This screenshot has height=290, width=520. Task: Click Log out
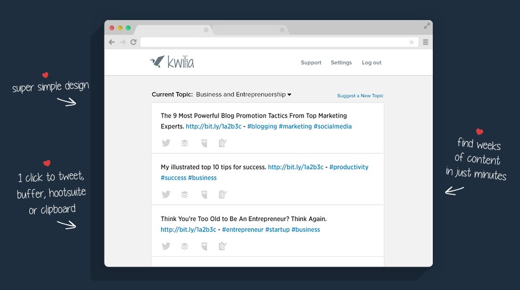[x=372, y=62]
